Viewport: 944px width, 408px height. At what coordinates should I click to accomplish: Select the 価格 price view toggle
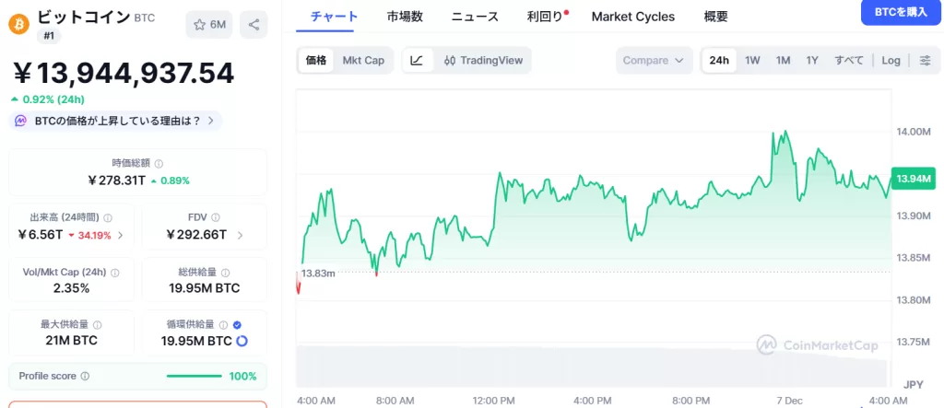coord(316,61)
